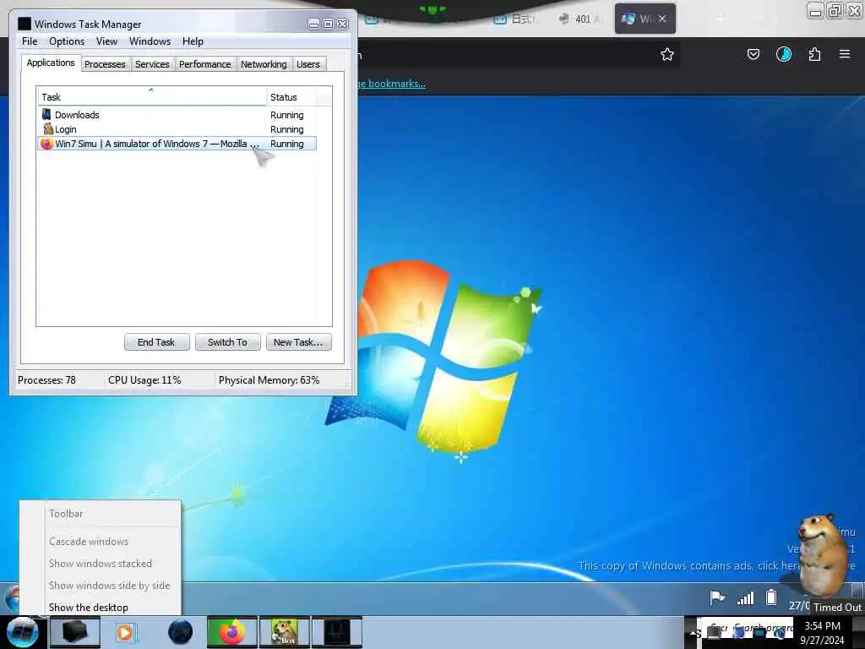Open the Task Manager graph taskbar icon
Image resolution: width=865 pixels, height=649 pixels.
pyautogui.click(x=337, y=632)
